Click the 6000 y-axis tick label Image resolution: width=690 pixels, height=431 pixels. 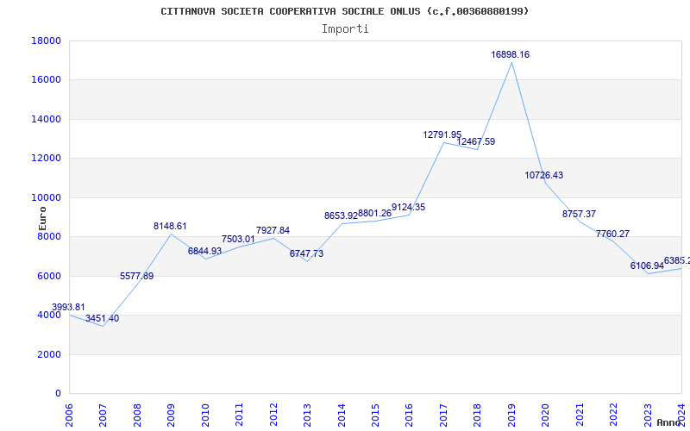coord(49,276)
